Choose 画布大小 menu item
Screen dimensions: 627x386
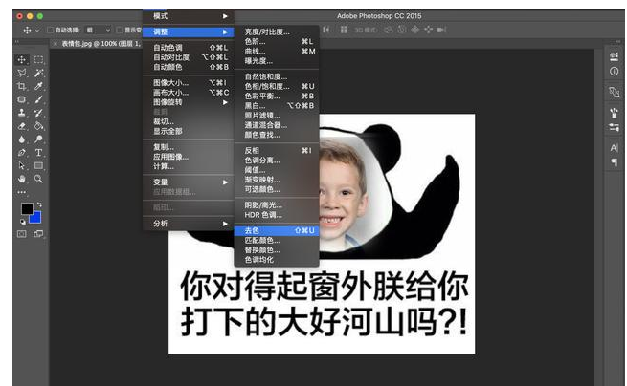(188, 93)
